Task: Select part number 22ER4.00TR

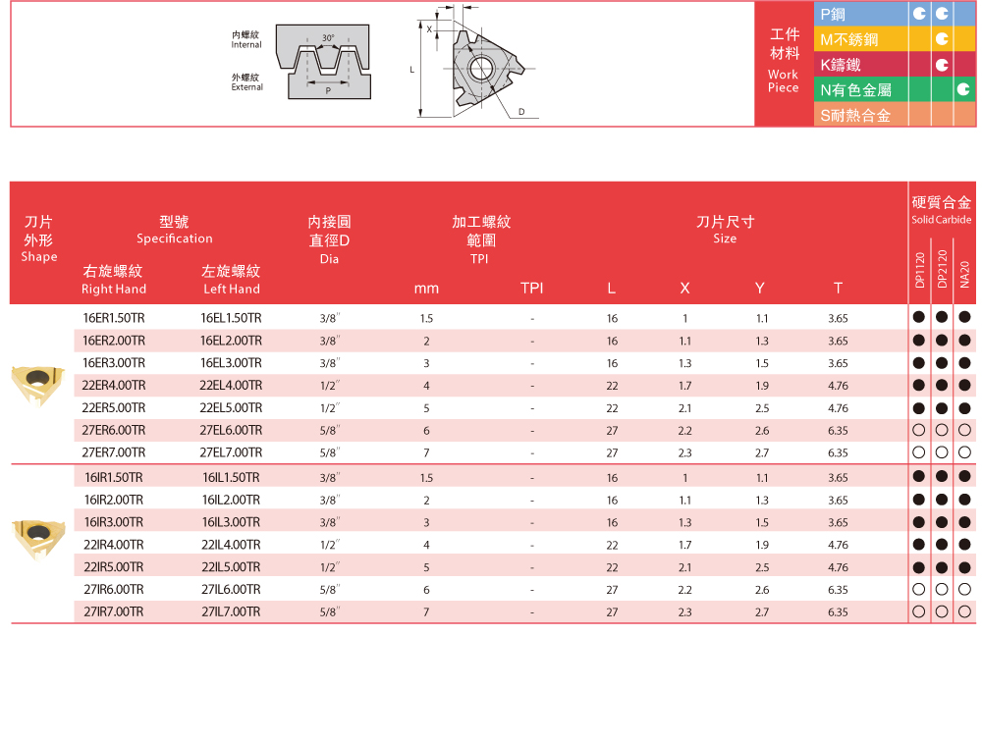Action: (x=114, y=386)
